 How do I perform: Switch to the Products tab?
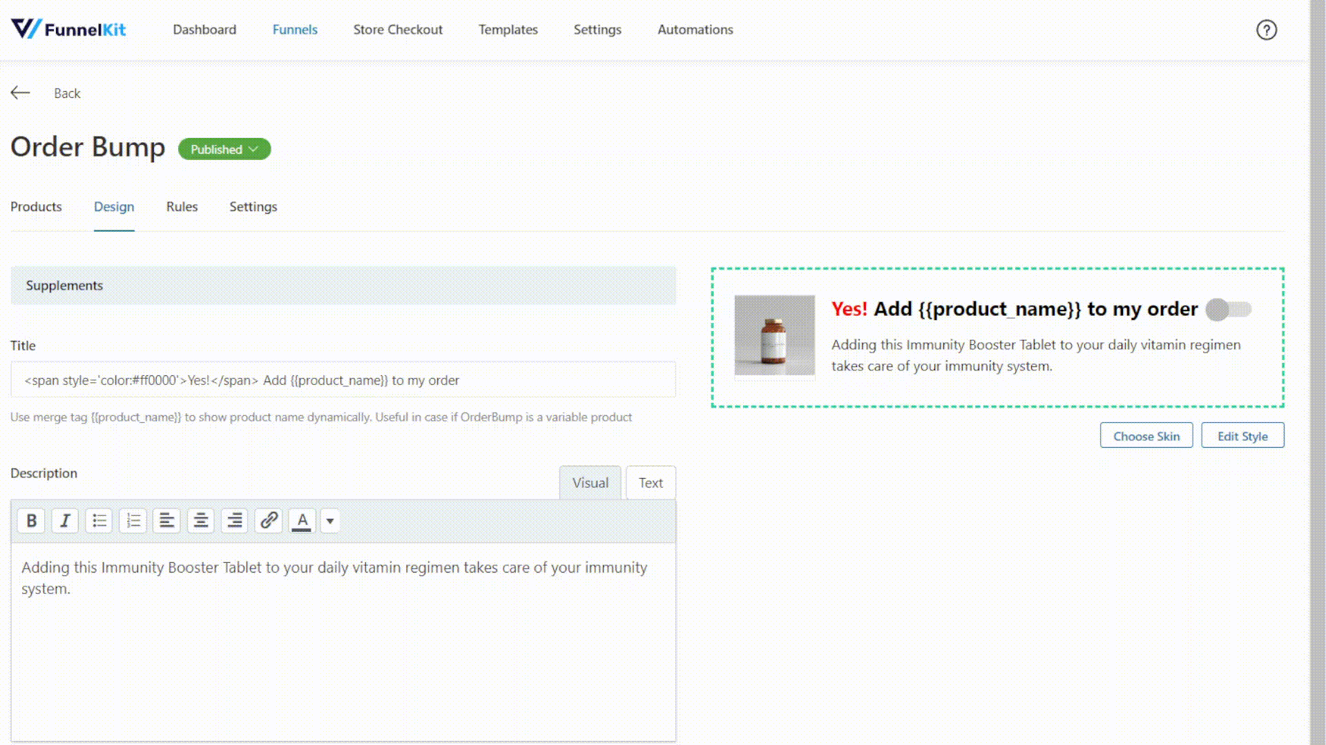pos(36,207)
